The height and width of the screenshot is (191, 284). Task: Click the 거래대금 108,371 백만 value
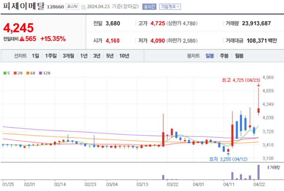tap(262, 41)
